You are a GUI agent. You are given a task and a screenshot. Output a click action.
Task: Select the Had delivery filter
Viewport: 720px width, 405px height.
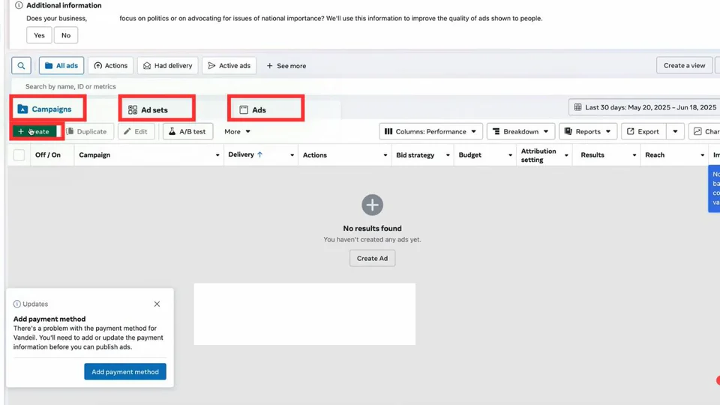pyautogui.click(x=167, y=66)
